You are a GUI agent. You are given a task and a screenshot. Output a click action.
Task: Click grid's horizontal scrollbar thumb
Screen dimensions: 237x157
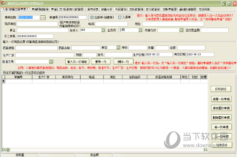pyautogui.click(x=8, y=150)
